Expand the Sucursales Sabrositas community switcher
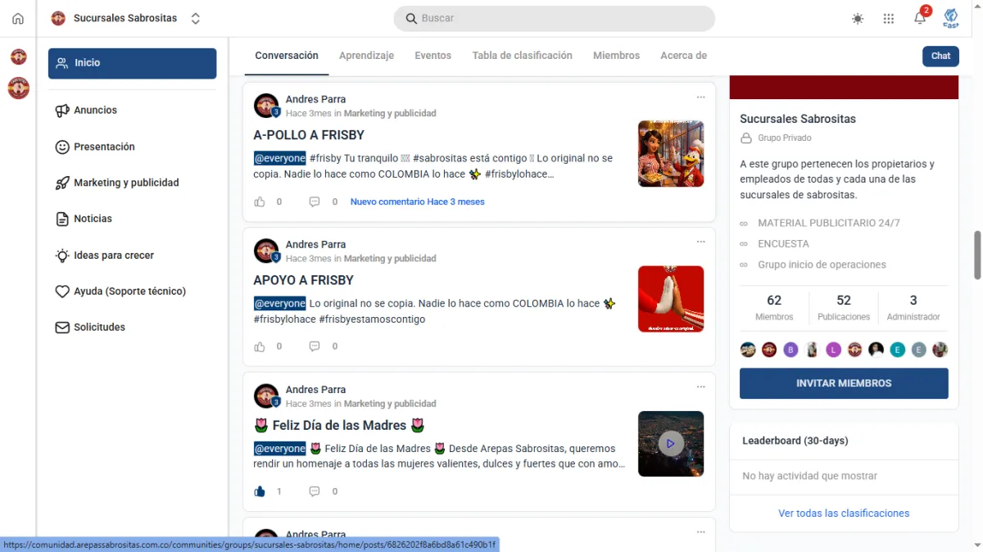This screenshot has width=983, height=552. [x=196, y=18]
